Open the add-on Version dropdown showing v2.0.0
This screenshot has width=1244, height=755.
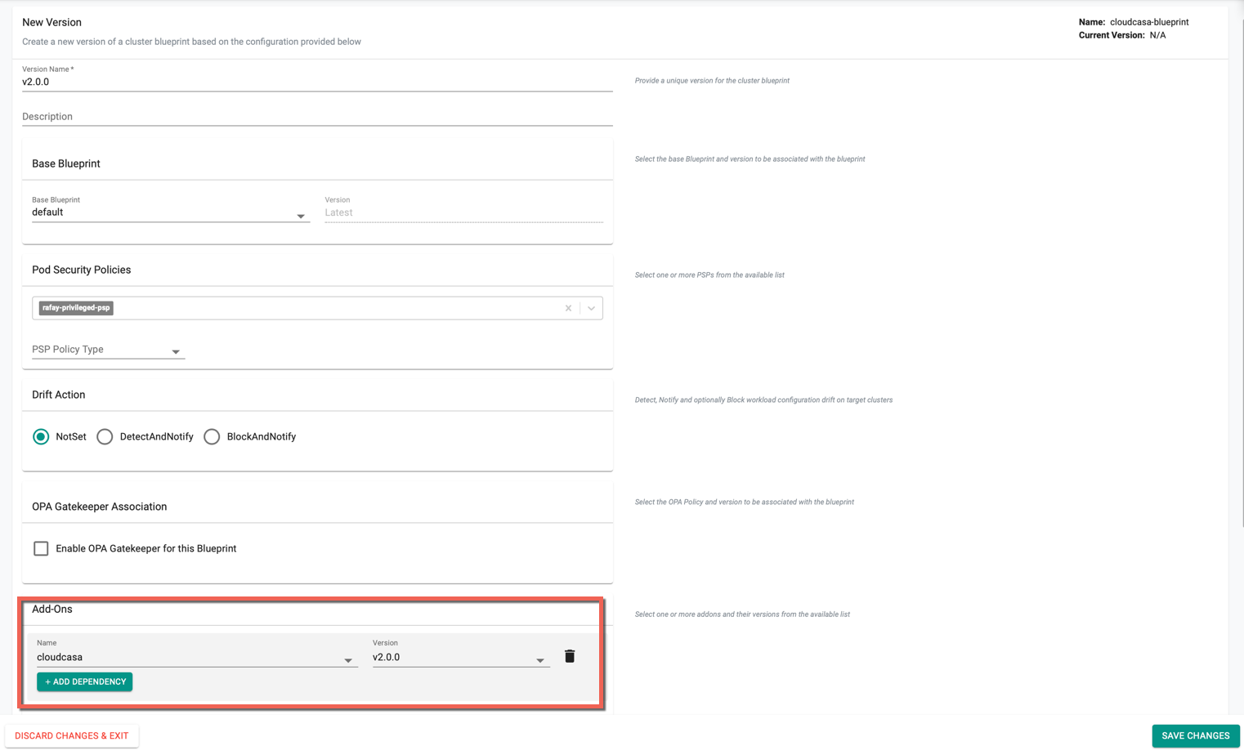click(x=461, y=658)
